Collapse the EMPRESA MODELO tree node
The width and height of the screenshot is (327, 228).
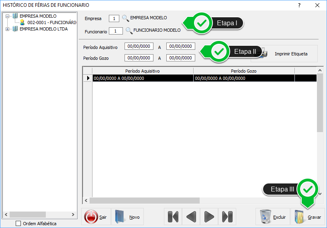[x=7, y=16]
